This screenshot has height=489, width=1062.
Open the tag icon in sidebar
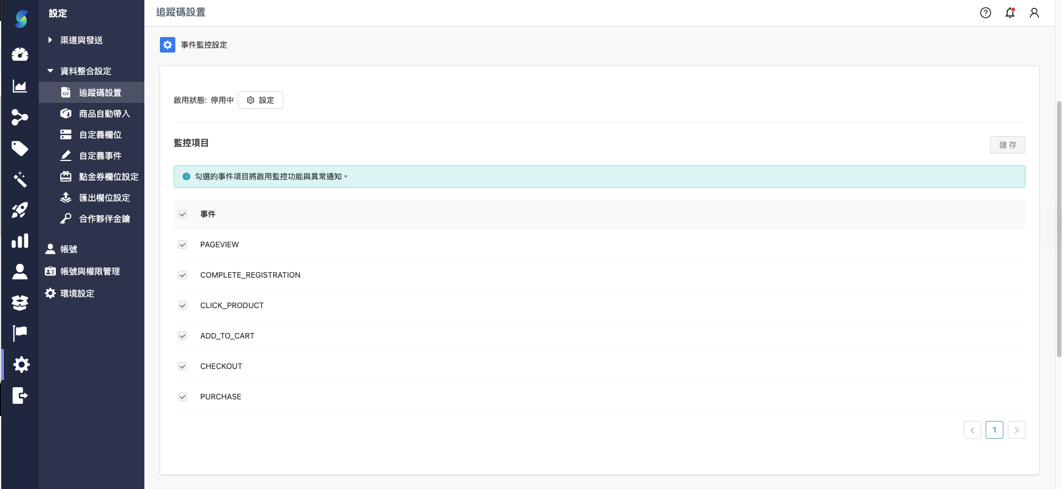(x=20, y=148)
